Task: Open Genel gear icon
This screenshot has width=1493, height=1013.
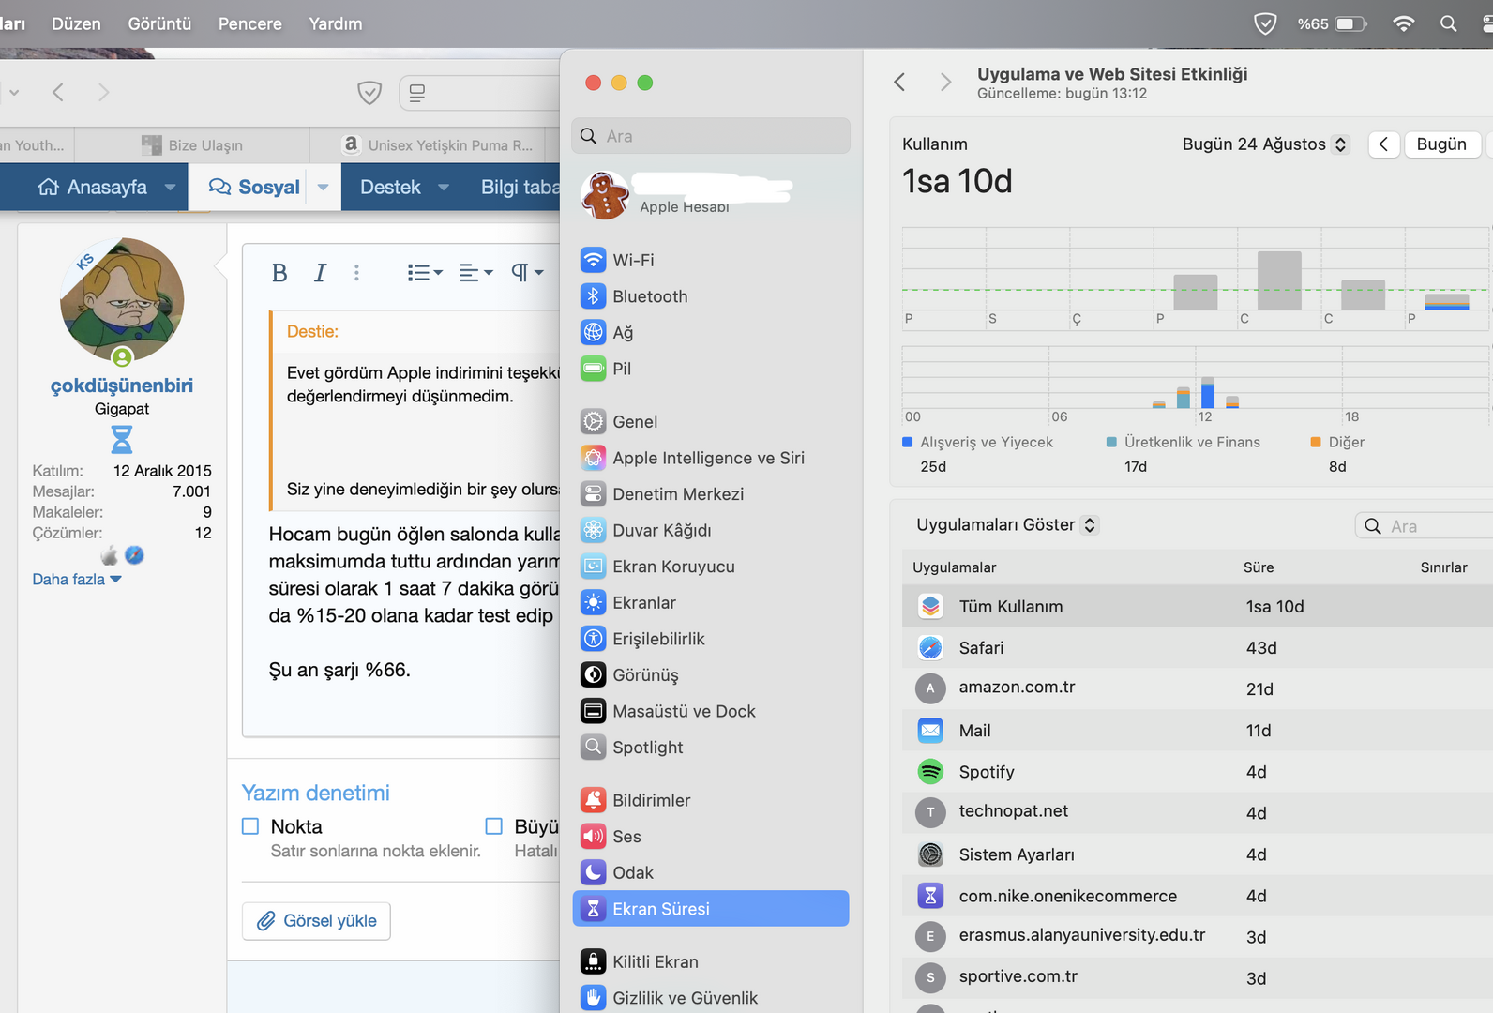Action: [593, 422]
